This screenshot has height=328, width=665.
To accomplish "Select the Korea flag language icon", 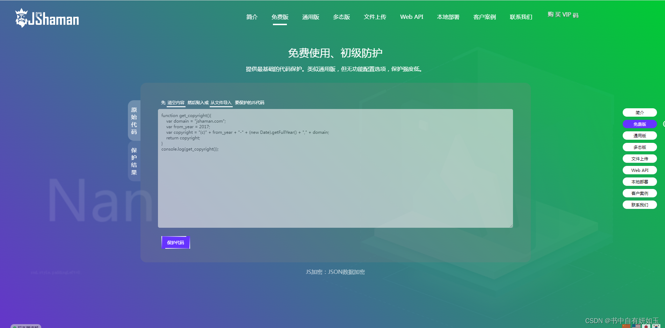I will coord(656,326).
